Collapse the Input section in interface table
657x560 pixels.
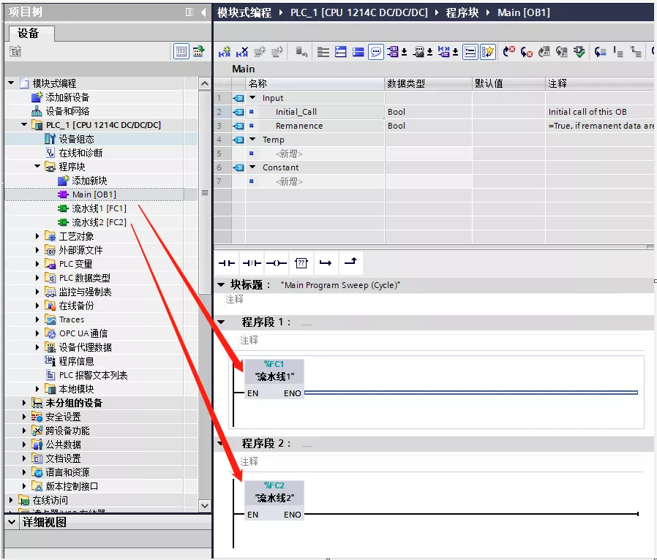[x=252, y=98]
